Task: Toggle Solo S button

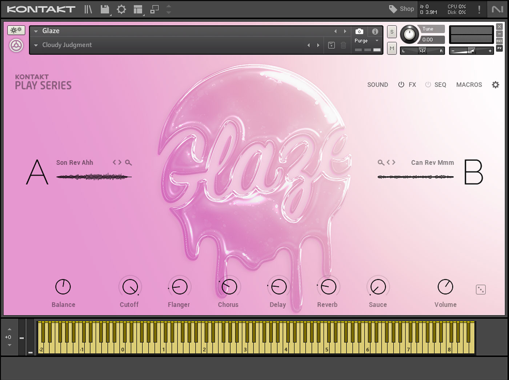Action: click(x=392, y=32)
